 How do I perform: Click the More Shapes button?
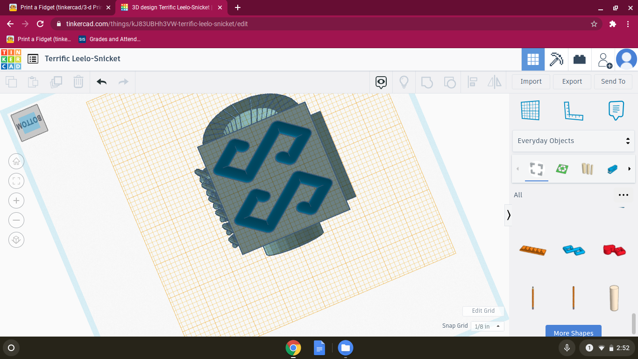(x=573, y=333)
